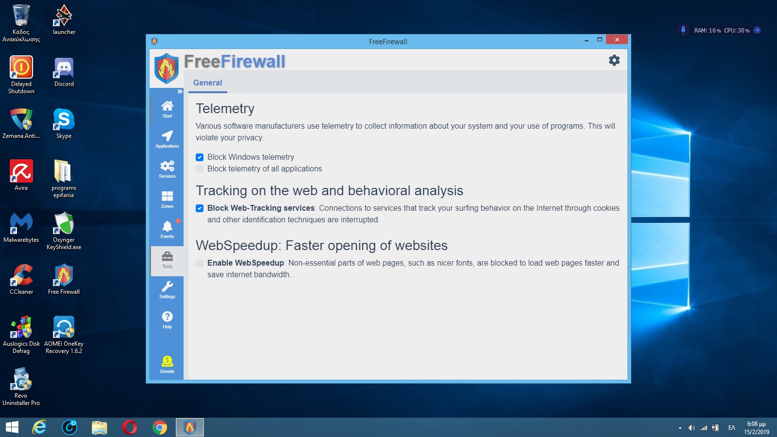Enable the WebSpeedup checkbox
This screenshot has width=777, height=437.
(x=200, y=263)
